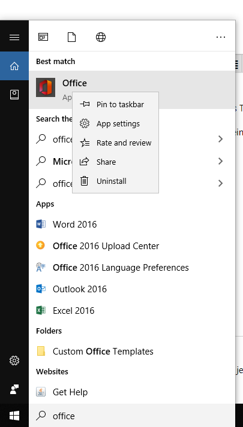Filter results by Web globe icon

[x=101, y=37]
